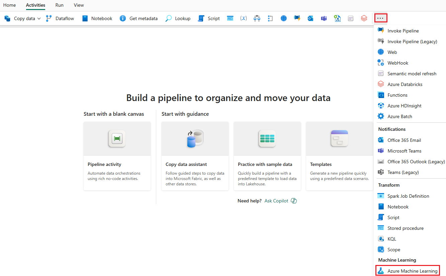This screenshot has width=446, height=276.
Task: Open the Practice with sample data card
Action: coord(267,156)
